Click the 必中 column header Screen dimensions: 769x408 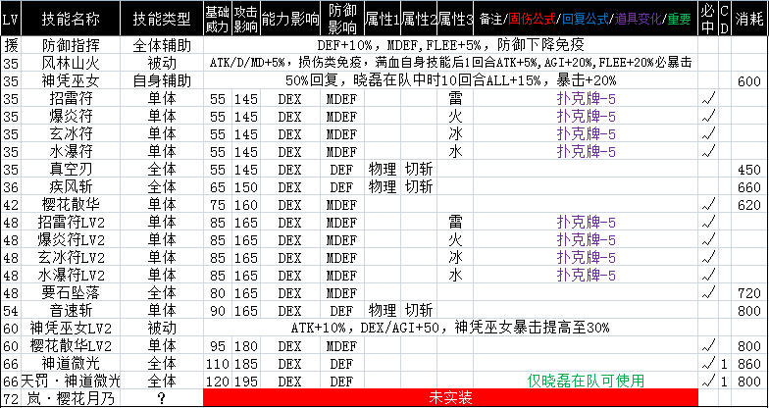[708, 19]
